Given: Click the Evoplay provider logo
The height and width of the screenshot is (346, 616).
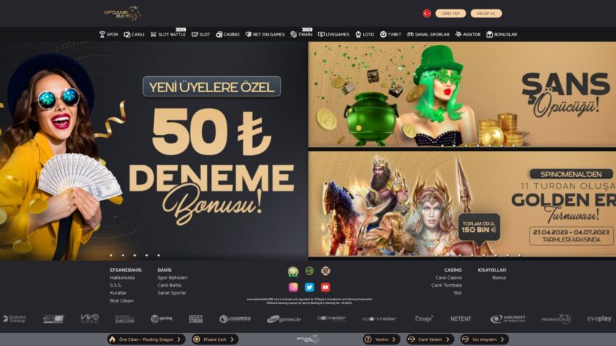Looking at the screenshot, I should coord(599,318).
